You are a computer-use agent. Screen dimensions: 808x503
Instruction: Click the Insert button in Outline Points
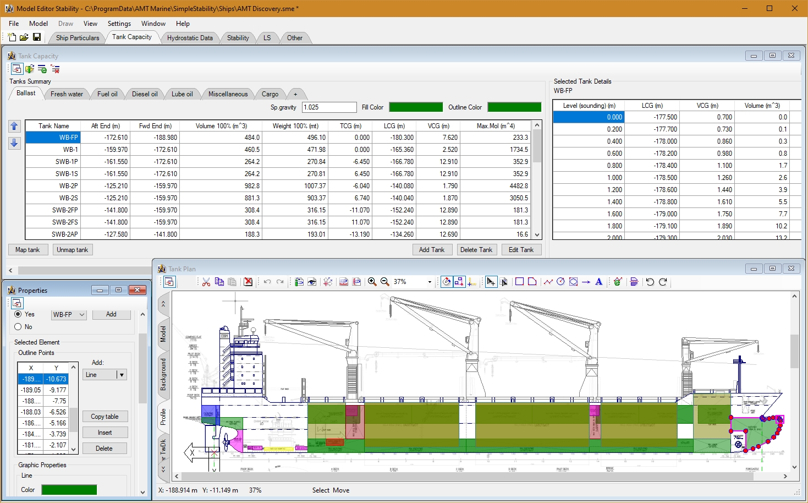[x=105, y=433]
